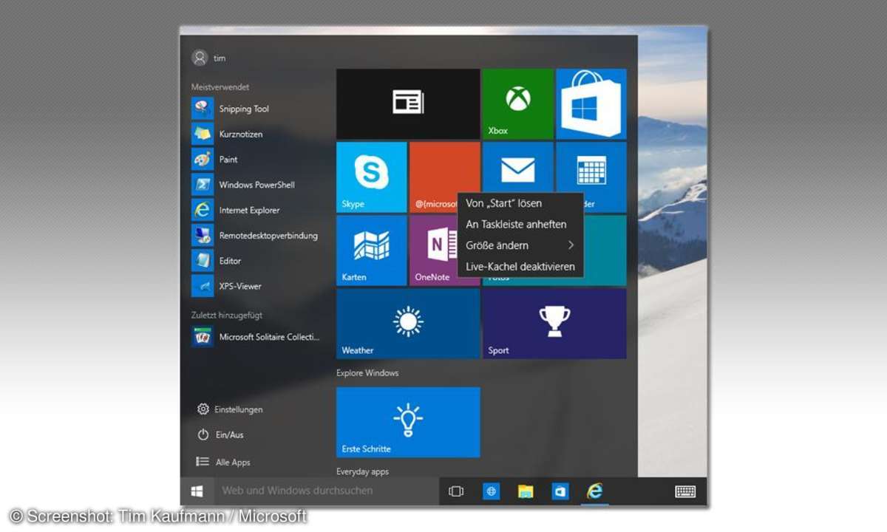
Task: Show the Alle Apps list
Action: coord(223,462)
